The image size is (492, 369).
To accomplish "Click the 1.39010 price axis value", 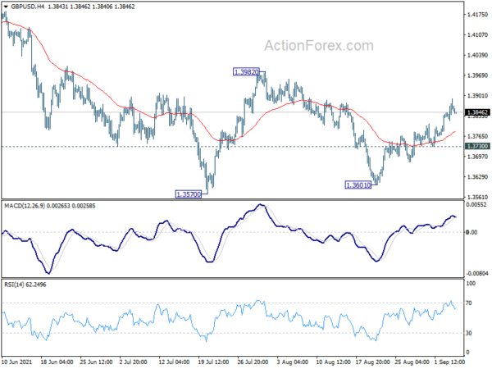I will pyautogui.click(x=478, y=96).
